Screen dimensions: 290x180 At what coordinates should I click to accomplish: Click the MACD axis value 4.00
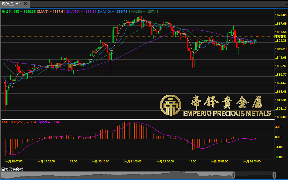click(x=278, y=127)
